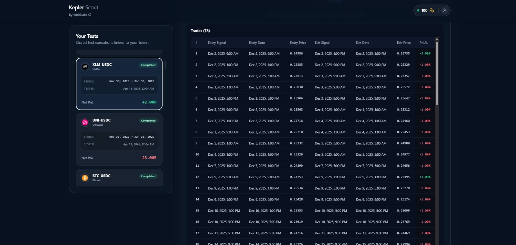This screenshot has height=245, width=516.
Task: Click the +3.00% PnL in trade 12
Action: pyautogui.click(x=425, y=177)
